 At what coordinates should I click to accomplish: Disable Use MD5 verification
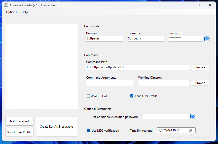point(88,130)
